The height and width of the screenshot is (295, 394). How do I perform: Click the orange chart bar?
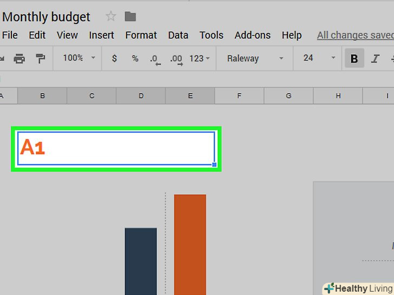190,245
